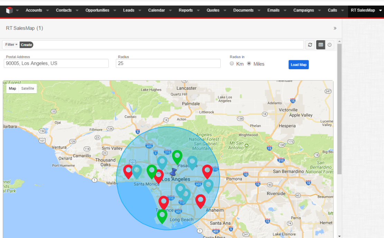Viewport: 384px width, 238px height.
Task: Open the Calendar module
Action: coord(156,10)
